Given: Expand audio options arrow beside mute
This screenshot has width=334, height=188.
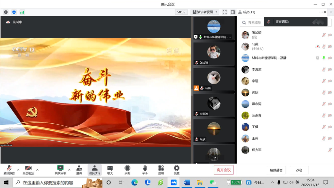Looking at the screenshot, I should coord(18,170).
